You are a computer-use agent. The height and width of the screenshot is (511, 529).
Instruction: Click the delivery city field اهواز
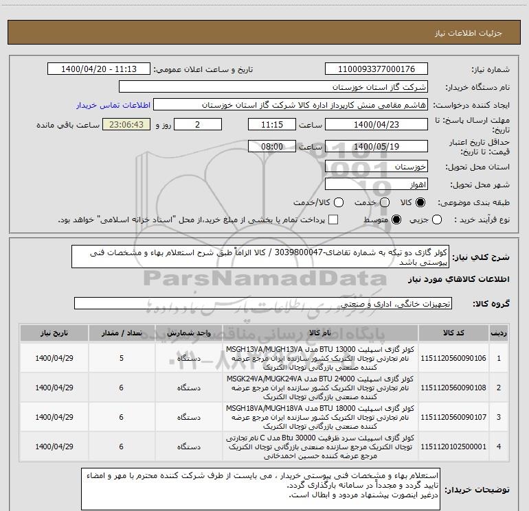(x=376, y=185)
